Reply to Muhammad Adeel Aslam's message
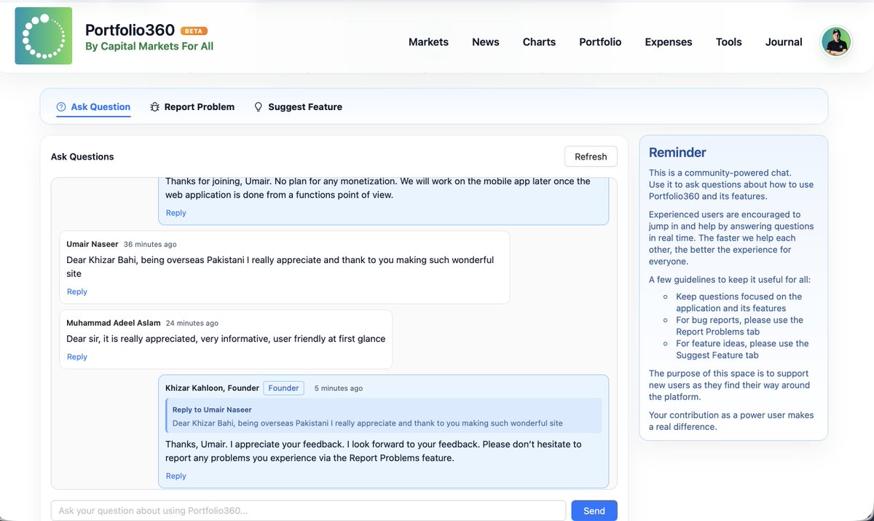The image size is (874, 521). click(x=77, y=357)
